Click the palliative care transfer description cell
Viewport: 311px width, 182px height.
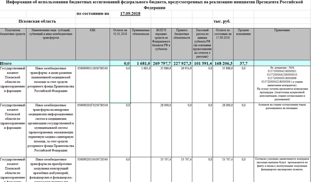51,84
